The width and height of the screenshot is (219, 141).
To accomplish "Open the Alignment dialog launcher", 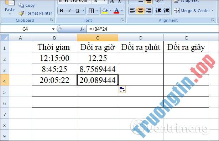I will click(213, 20).
